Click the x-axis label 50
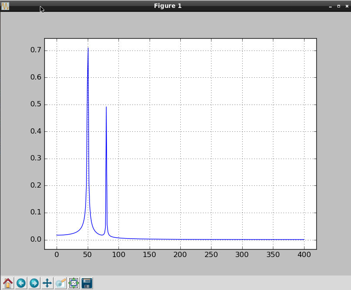The height and width of the screenshot is (290, 351). click(x=87, y=254)
